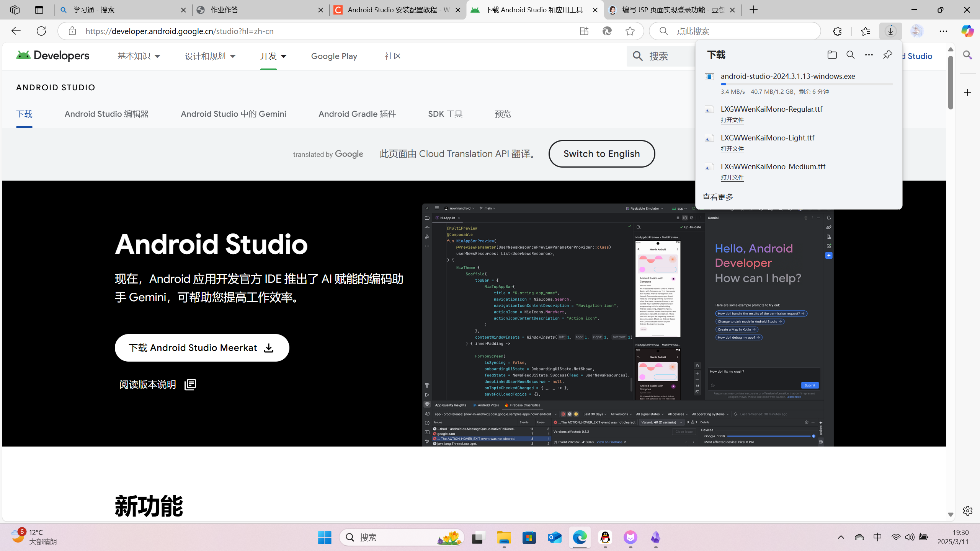Open Windows Start menu
980x551 pixels.
click(325, 537)
